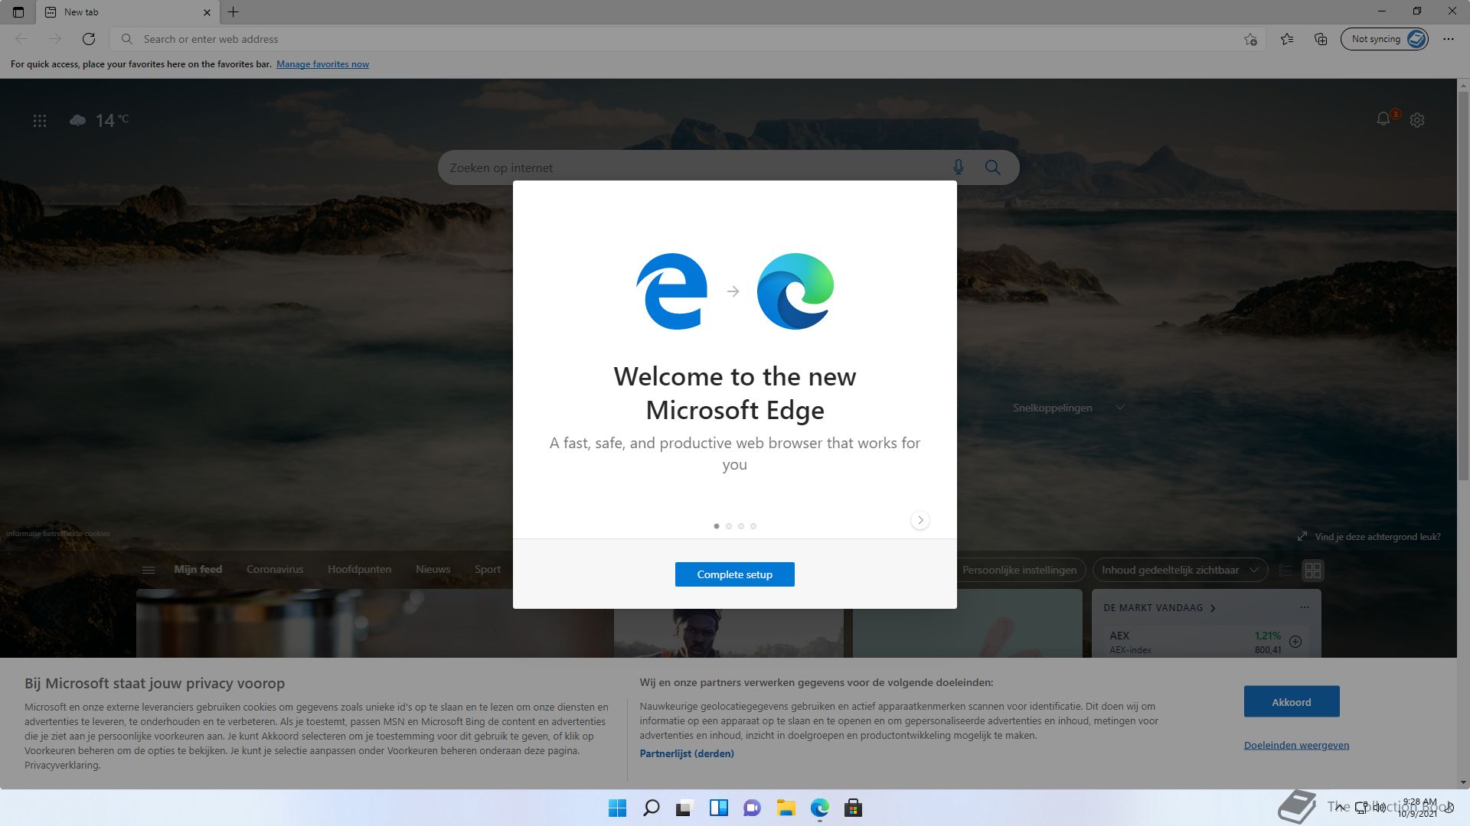Open market card more options ellipsis
Viewport: 1470px width, 826px height.
[x=1305, y=607]
